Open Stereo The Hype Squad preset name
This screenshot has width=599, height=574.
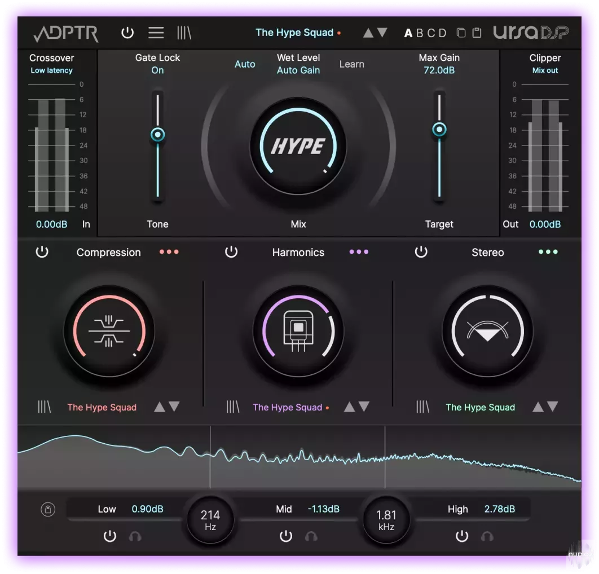click(x=481, y=407)
